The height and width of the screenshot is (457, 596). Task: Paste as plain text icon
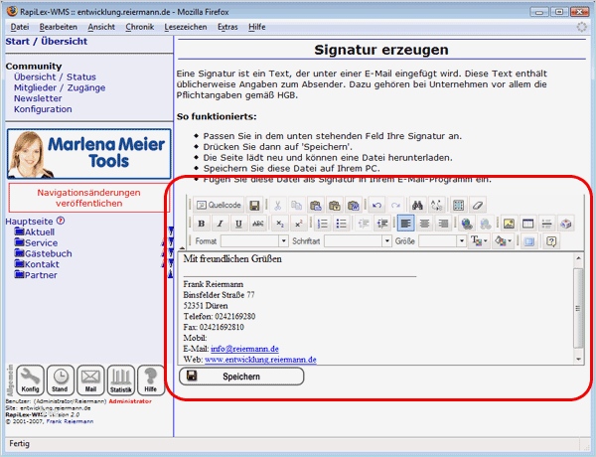tap(334, 206)
